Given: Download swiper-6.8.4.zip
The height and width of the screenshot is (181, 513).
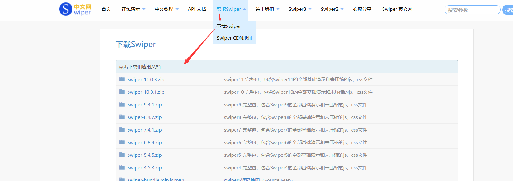Looking at the screenshot, I should (145, 143).
